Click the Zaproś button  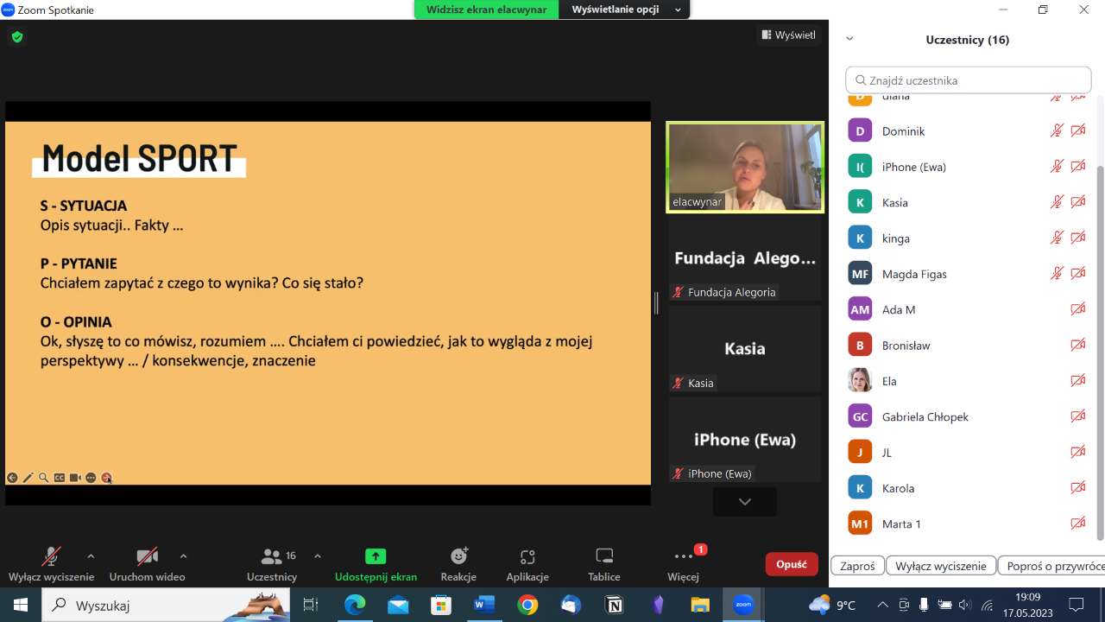[857, 566]
